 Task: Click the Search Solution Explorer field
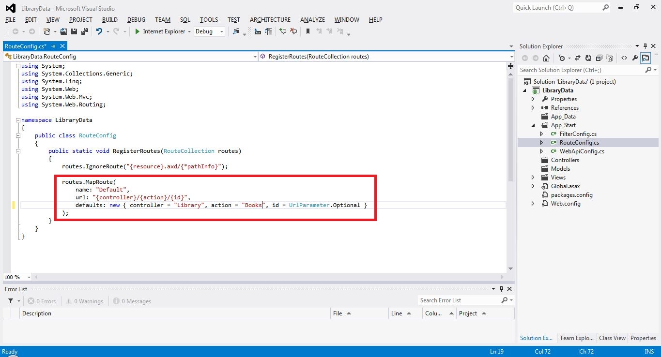581,70
